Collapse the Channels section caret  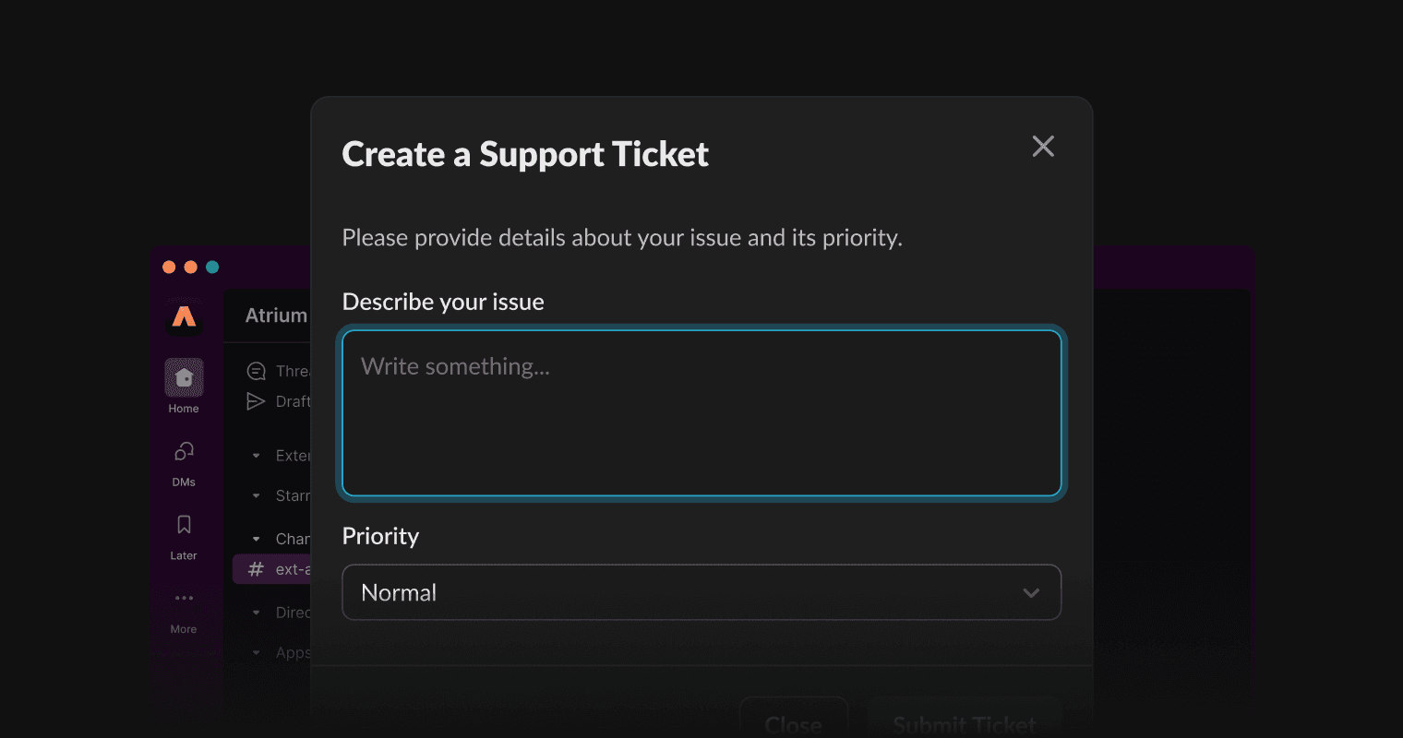point(257,539)
